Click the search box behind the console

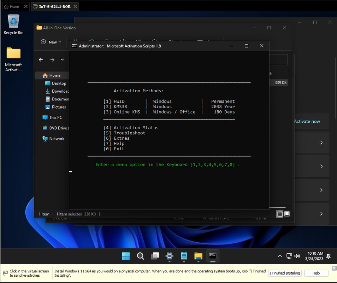coord(278,60)
